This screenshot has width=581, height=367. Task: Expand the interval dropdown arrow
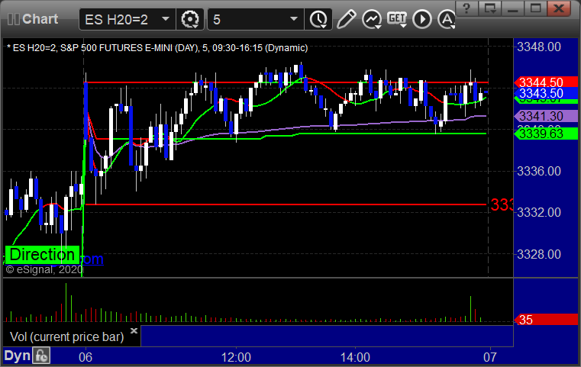click(294, 19)
